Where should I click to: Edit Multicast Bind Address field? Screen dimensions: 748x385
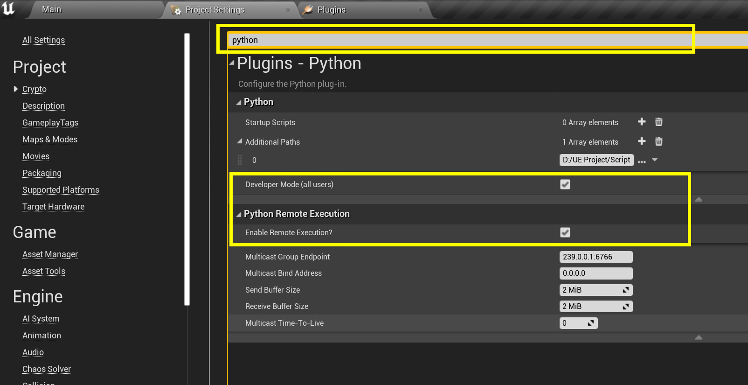tap(596, 273)
